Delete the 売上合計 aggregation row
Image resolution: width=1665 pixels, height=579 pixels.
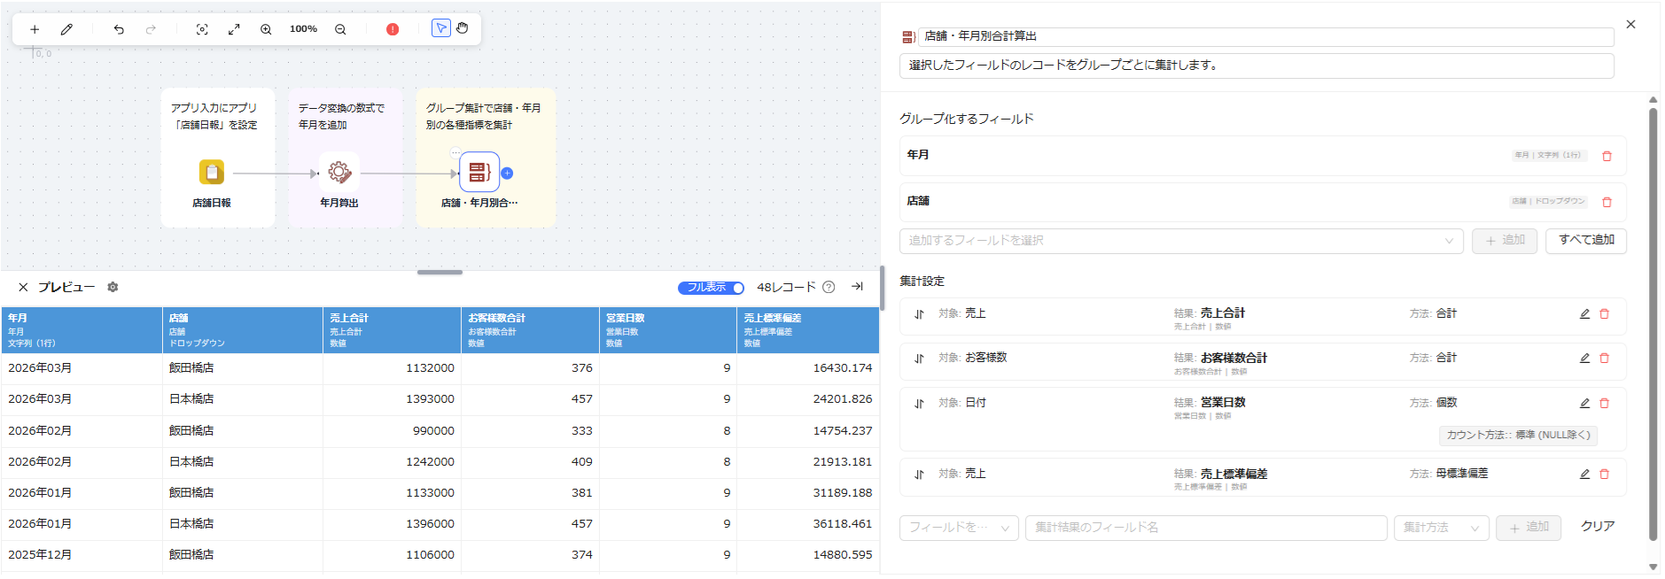pos(1604,313)
